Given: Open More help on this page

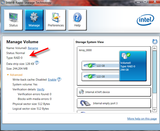Looking at the screenshot, I should (x=142, y=119).
